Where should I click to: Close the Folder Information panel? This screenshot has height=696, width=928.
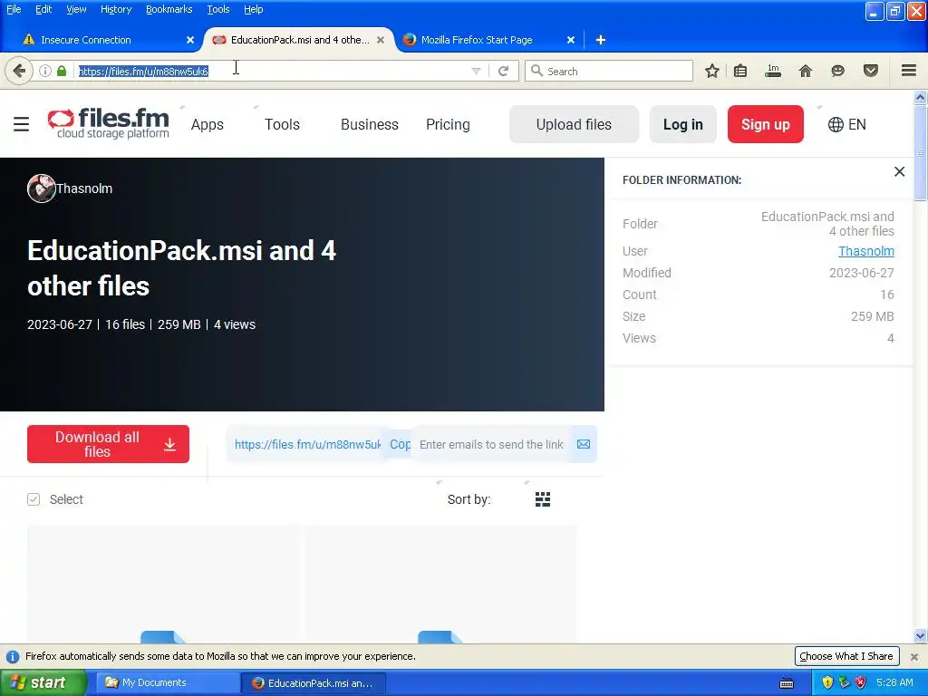pos(899,171)
